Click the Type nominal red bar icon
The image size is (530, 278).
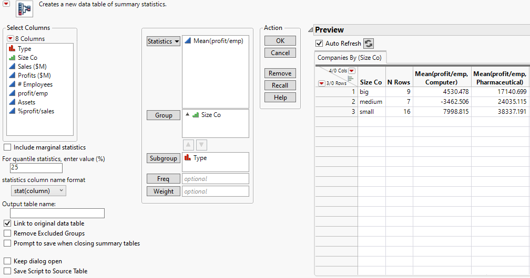coord(12,49)
